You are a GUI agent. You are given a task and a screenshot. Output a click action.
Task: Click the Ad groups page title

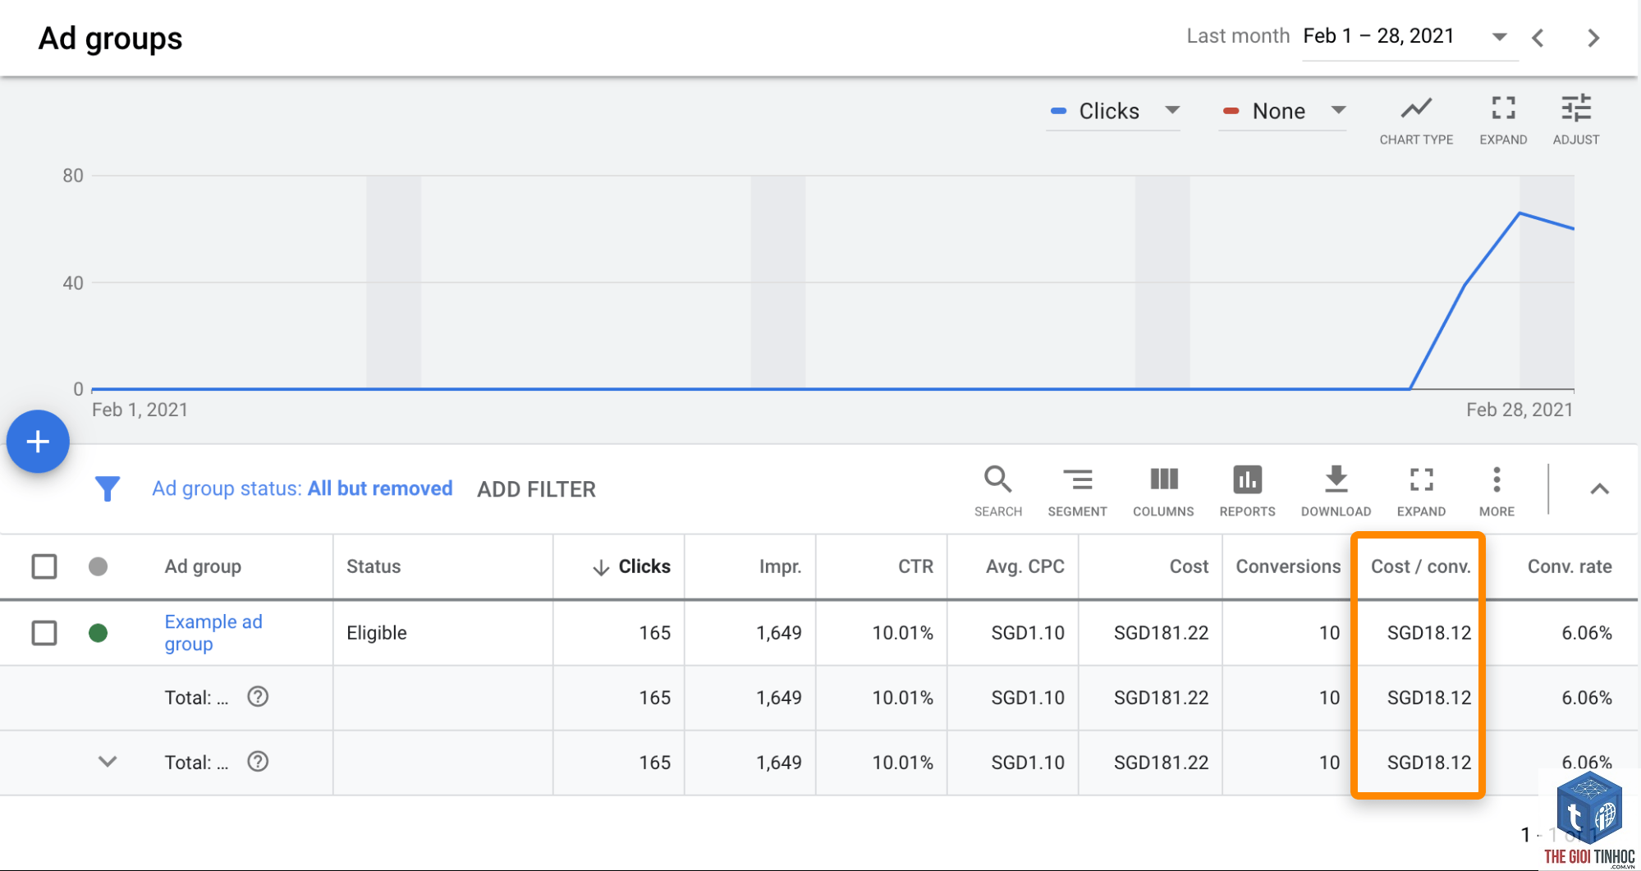tap(110, 39)
